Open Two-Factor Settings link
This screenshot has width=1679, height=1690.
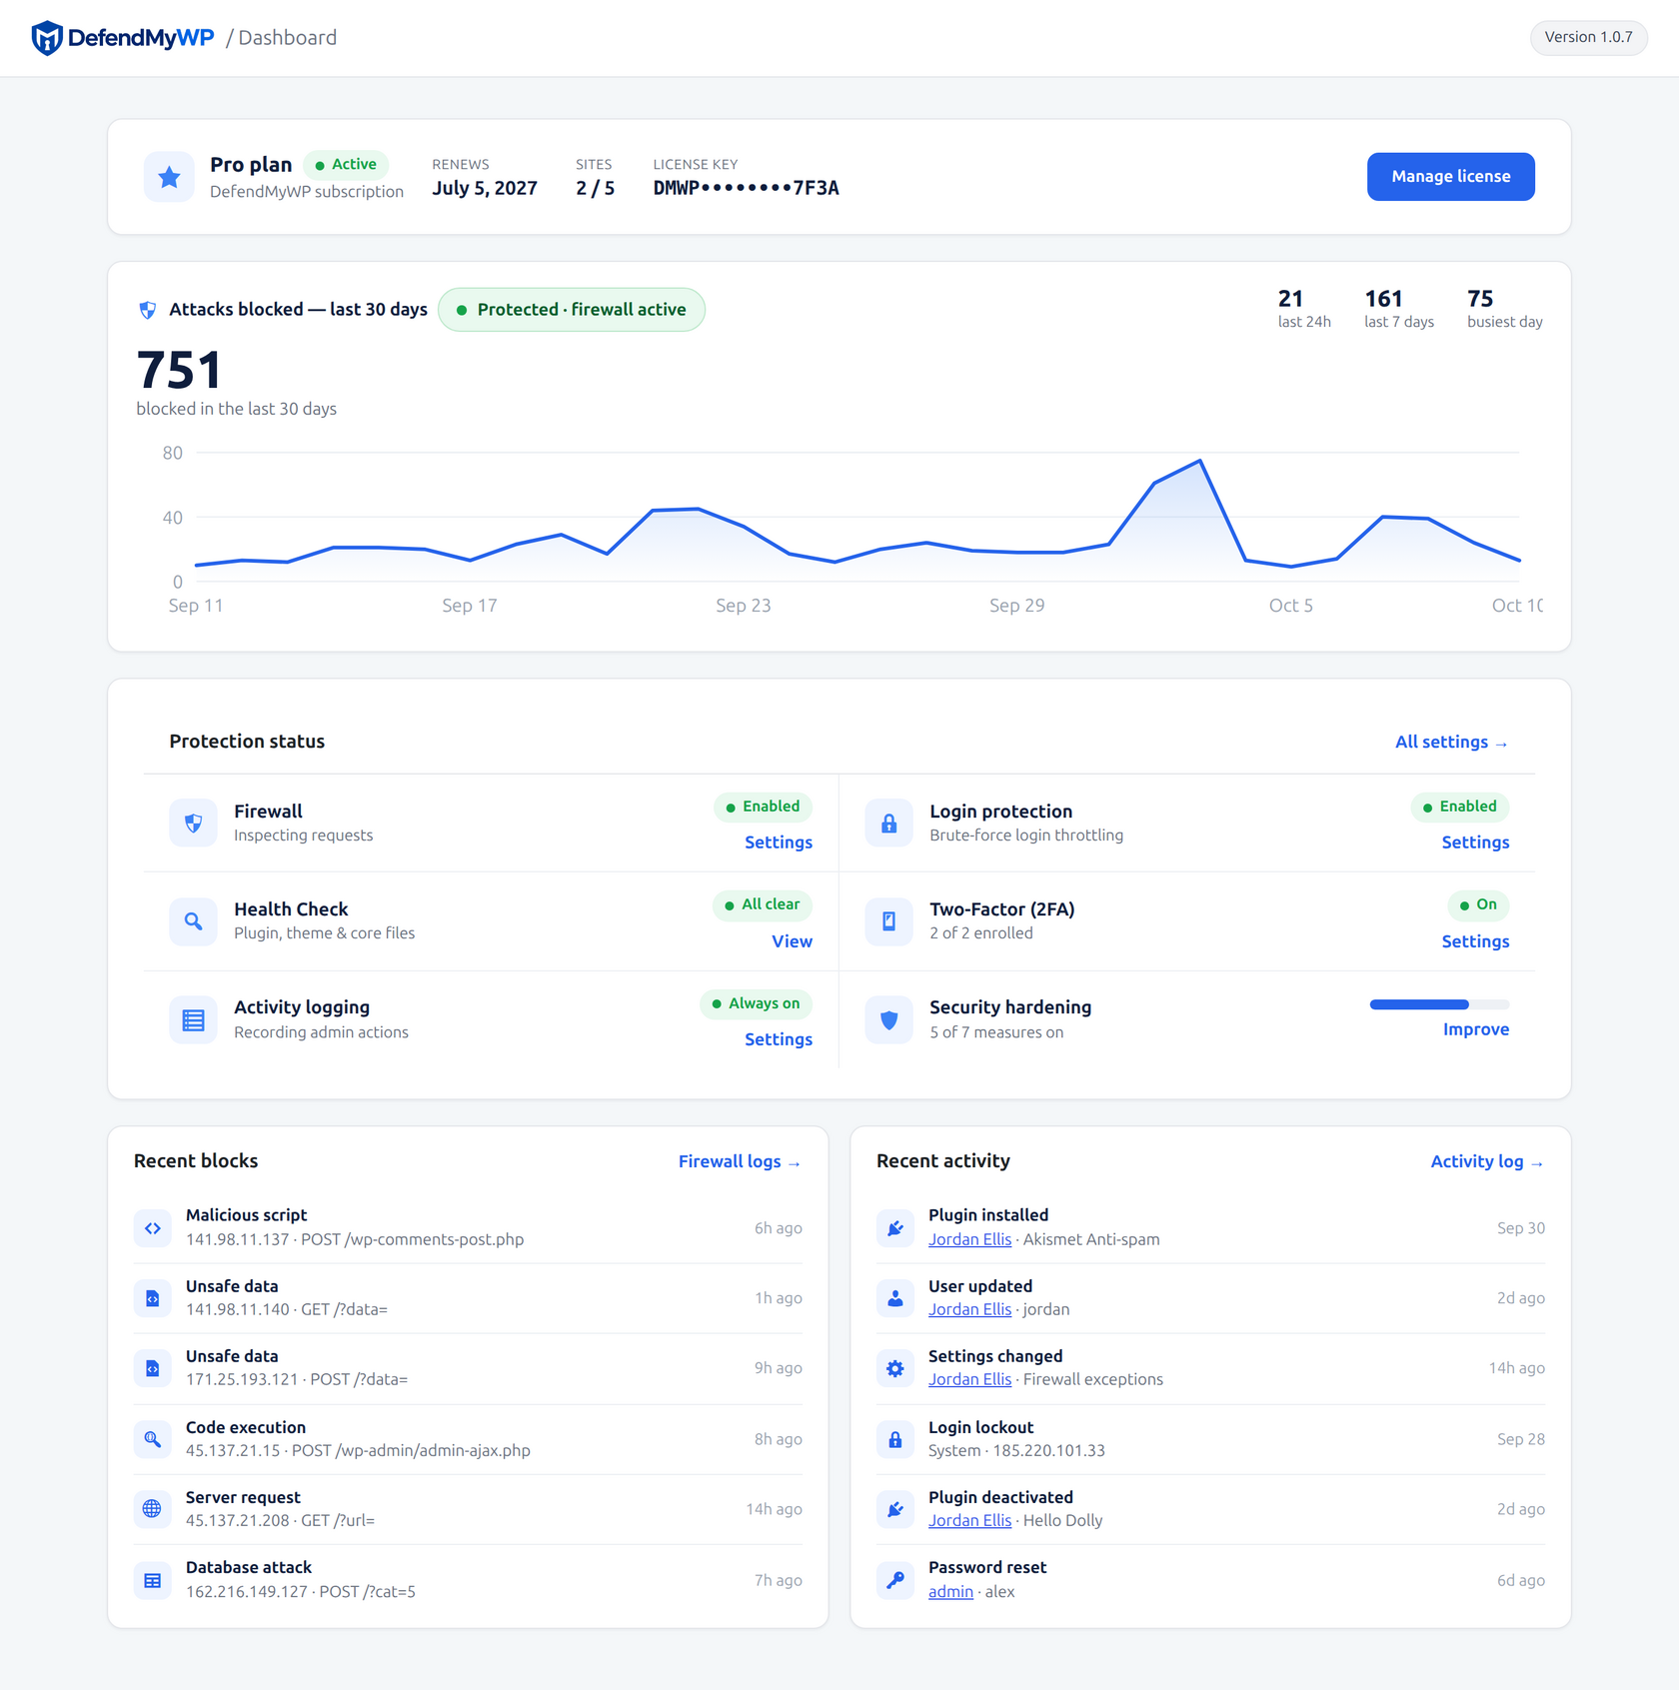click(x=1475, y=941)
